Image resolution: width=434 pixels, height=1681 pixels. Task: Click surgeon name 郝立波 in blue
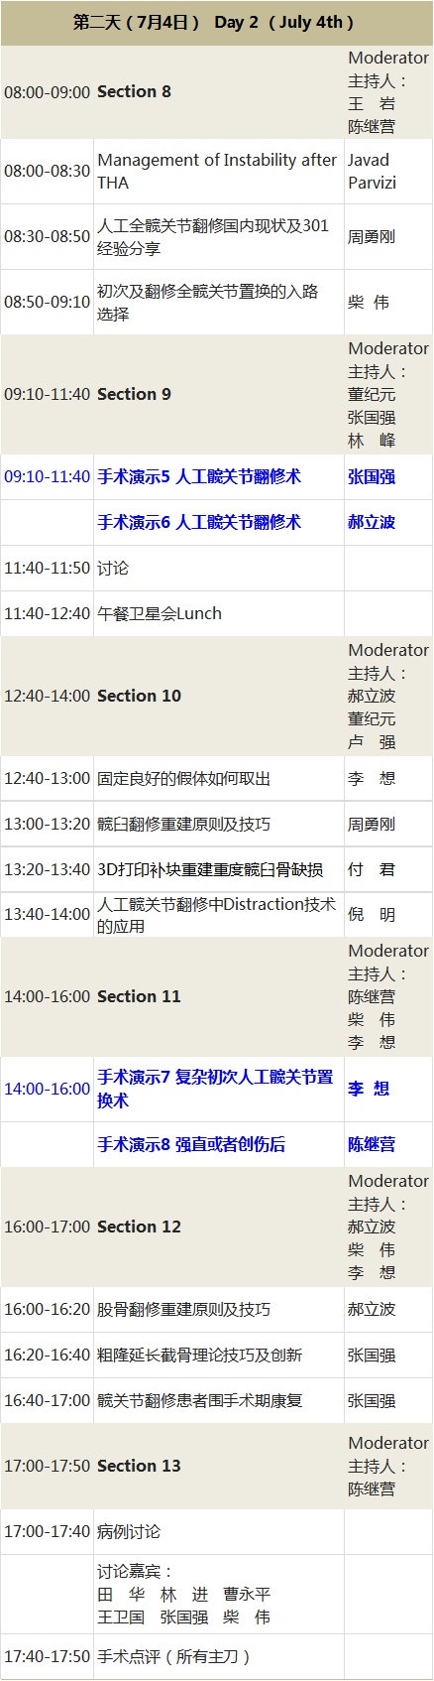tap(372, 522)
